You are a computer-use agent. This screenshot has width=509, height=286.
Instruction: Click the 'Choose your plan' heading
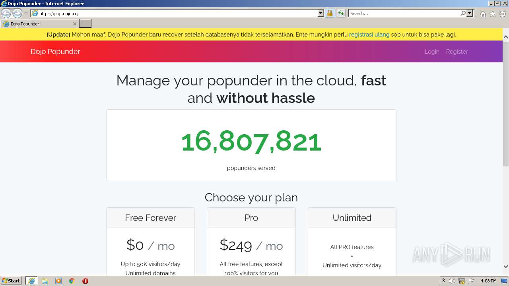tap(251, 197)
